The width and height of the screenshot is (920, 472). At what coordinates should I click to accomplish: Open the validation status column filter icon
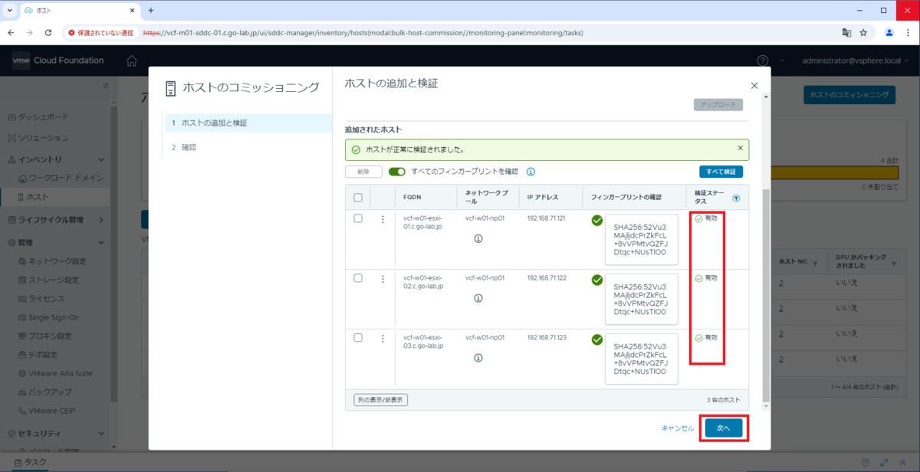[x=736, y=198]
